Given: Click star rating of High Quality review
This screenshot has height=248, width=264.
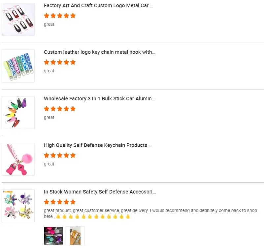Looking at the screenshot, I should pos(60,155).
